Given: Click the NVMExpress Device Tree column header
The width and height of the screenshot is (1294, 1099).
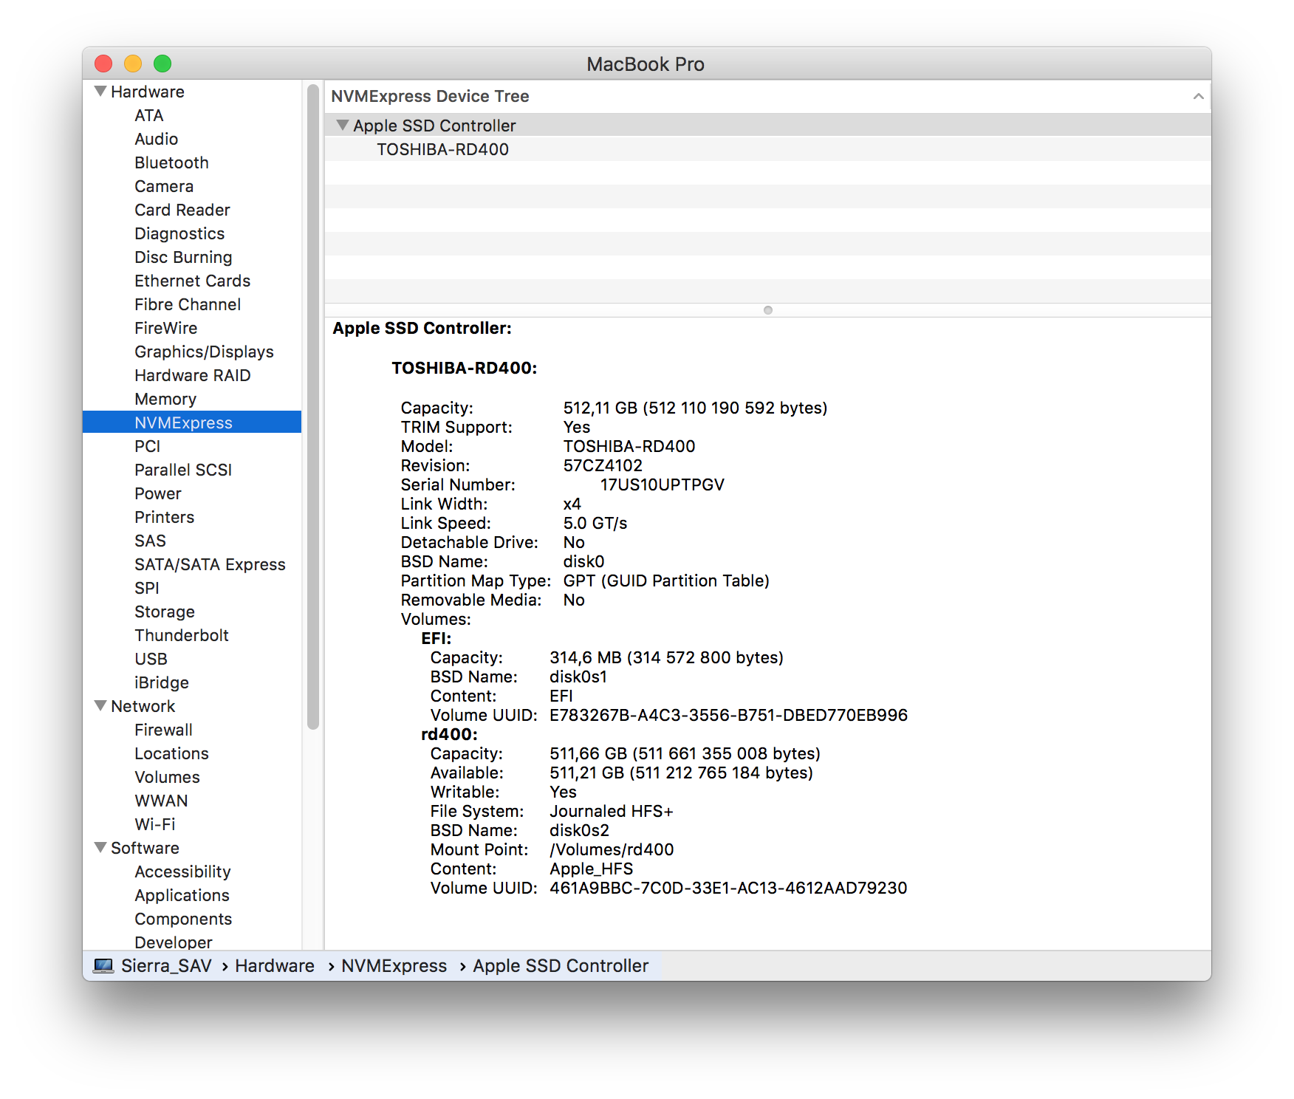Looking at the screenshot, I should point(768,97).
